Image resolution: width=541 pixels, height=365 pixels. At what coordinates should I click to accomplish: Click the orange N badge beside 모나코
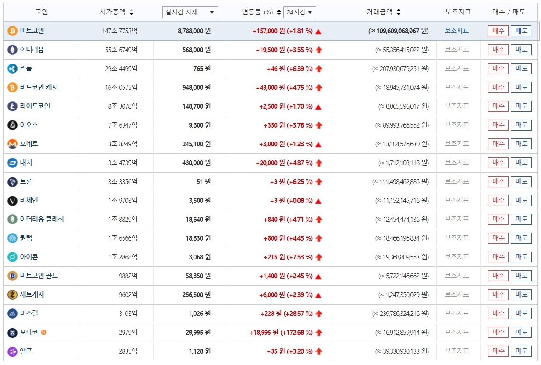(x=43, y=332)
